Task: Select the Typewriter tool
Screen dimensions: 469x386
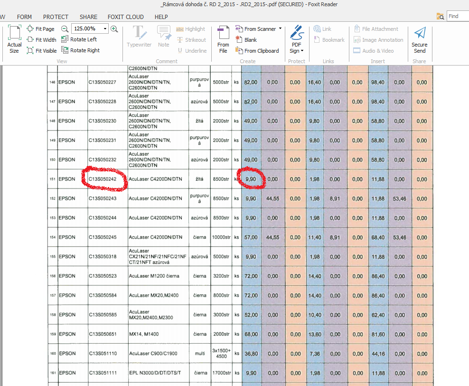Action: coord(139,37)
